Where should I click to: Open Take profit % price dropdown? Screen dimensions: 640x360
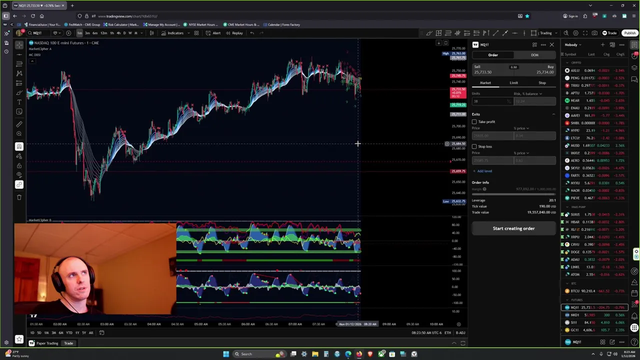tap(520, 128)
